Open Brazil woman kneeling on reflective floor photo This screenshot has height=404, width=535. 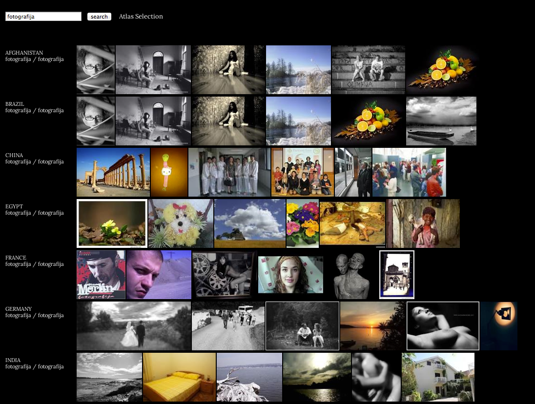[228, 121]
